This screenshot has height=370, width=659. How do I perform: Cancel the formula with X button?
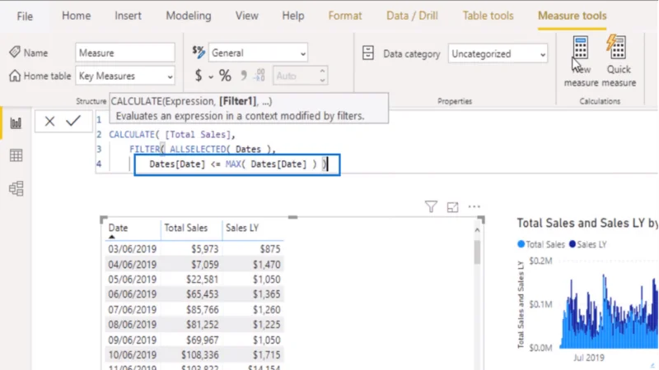(49, 121)
